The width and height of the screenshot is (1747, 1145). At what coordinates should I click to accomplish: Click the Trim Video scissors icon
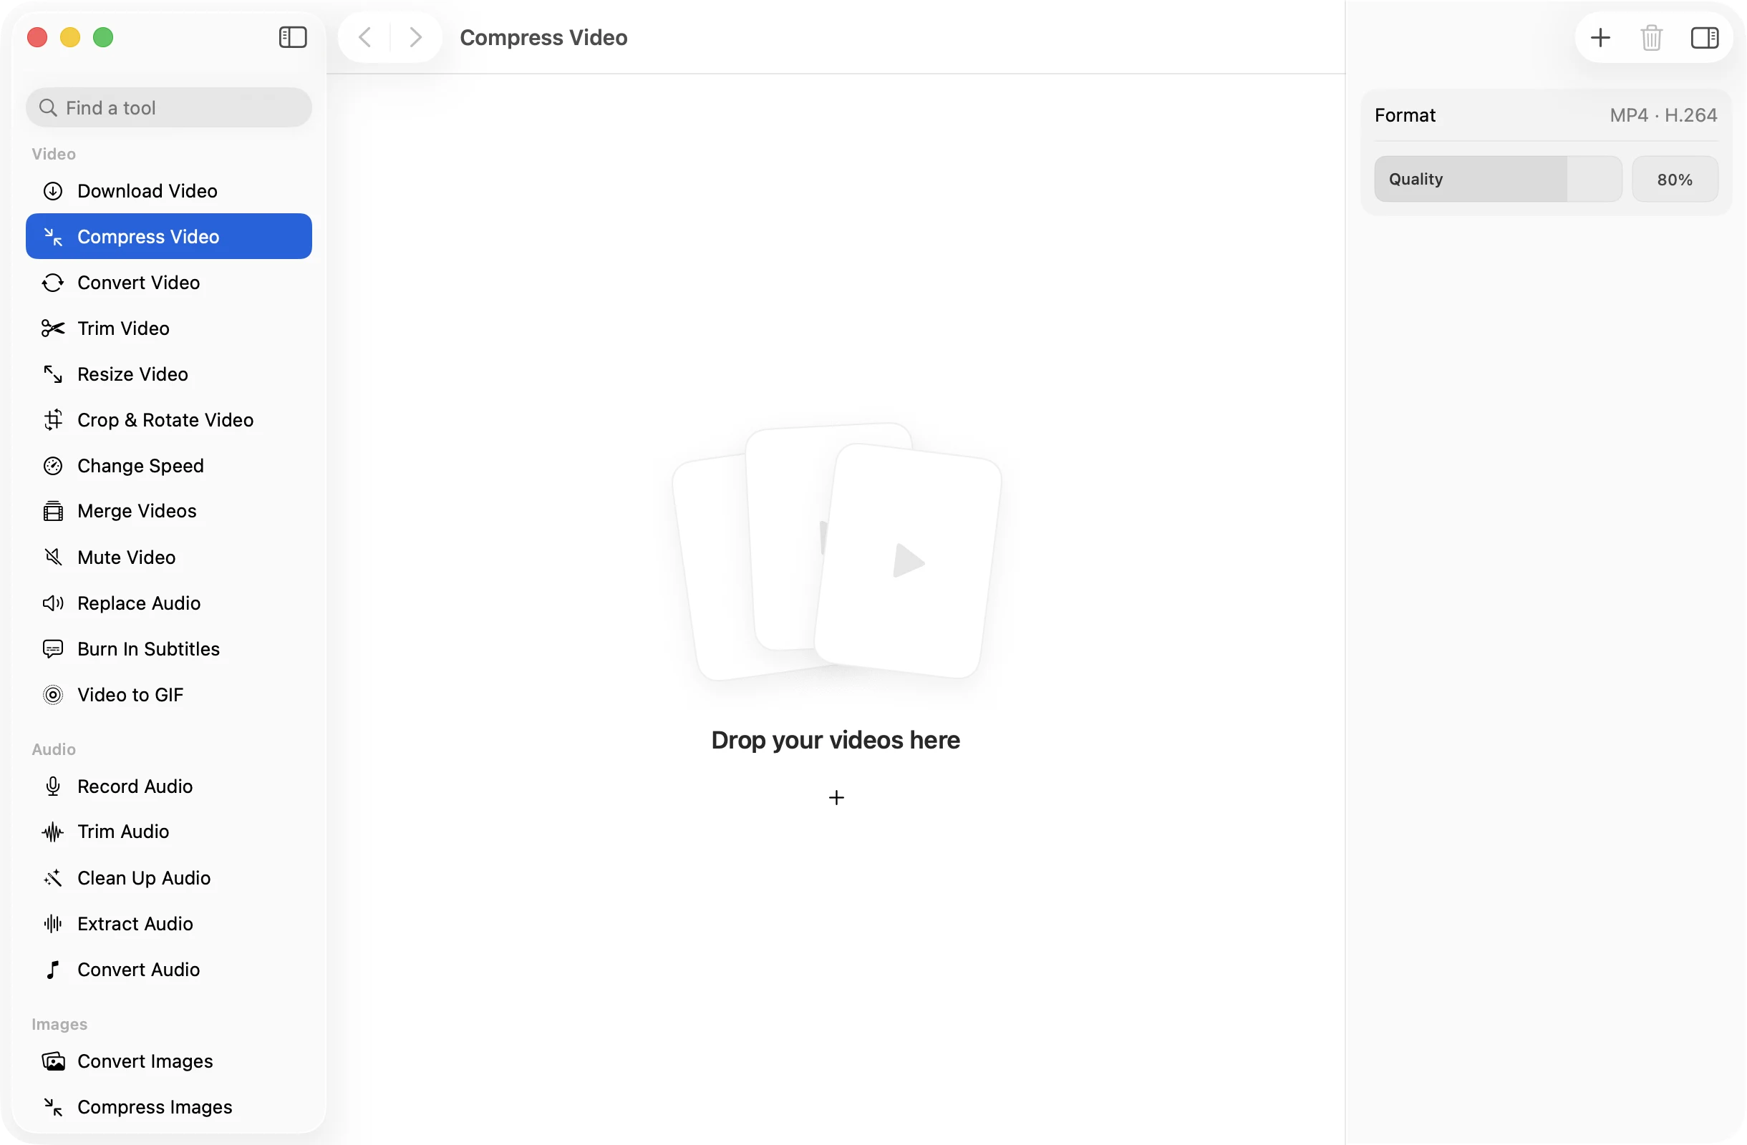[53, 328]
